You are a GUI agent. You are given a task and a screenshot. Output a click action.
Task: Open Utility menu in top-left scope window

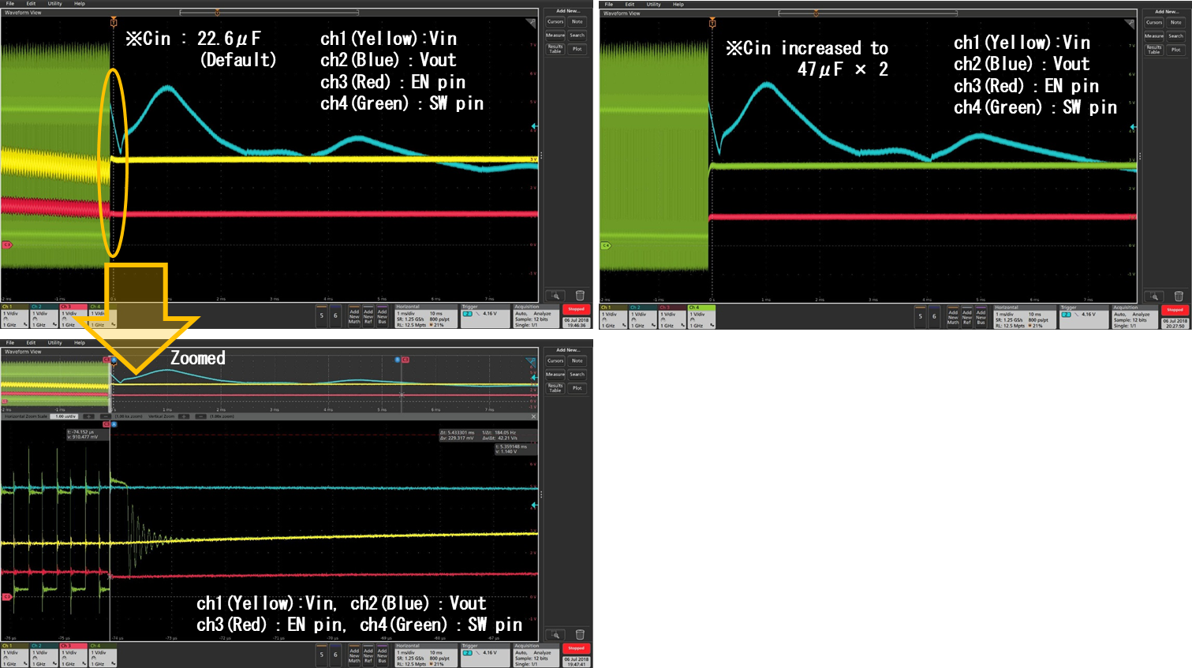coord(54,3)
